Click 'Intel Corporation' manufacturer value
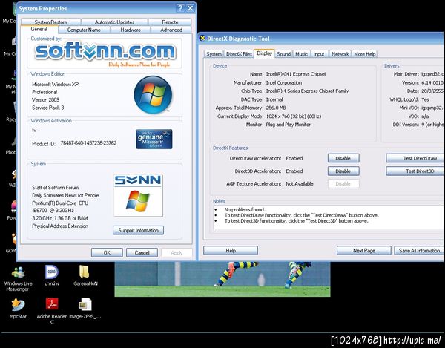 click(284, 82)
